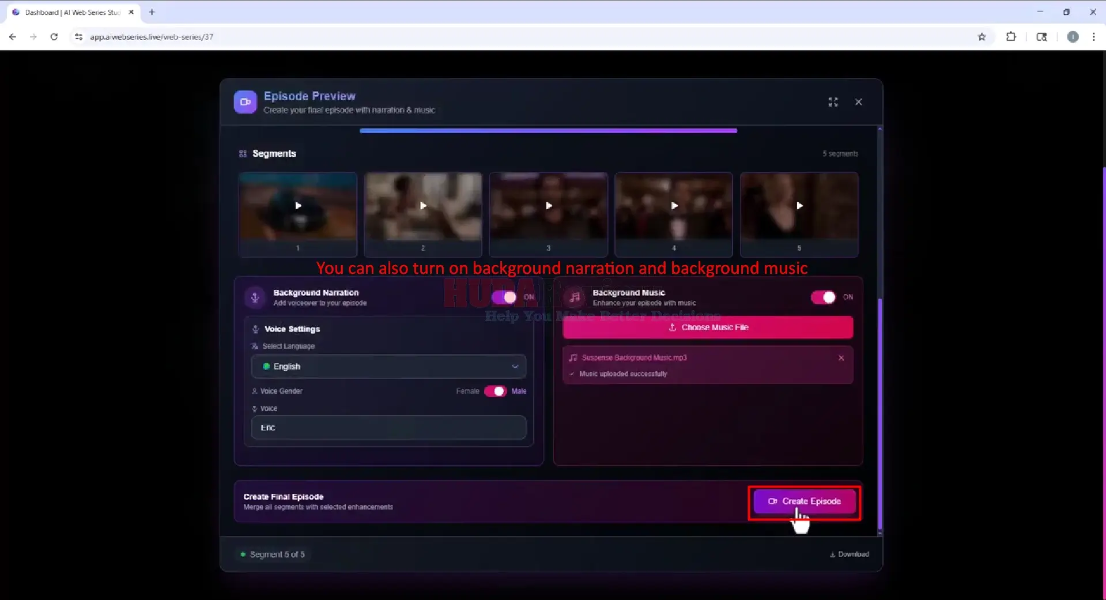This screenshot has width=1106, height=600.
Task: Click 'Segment 5 of 5' status text
Action: pos(277,554)
